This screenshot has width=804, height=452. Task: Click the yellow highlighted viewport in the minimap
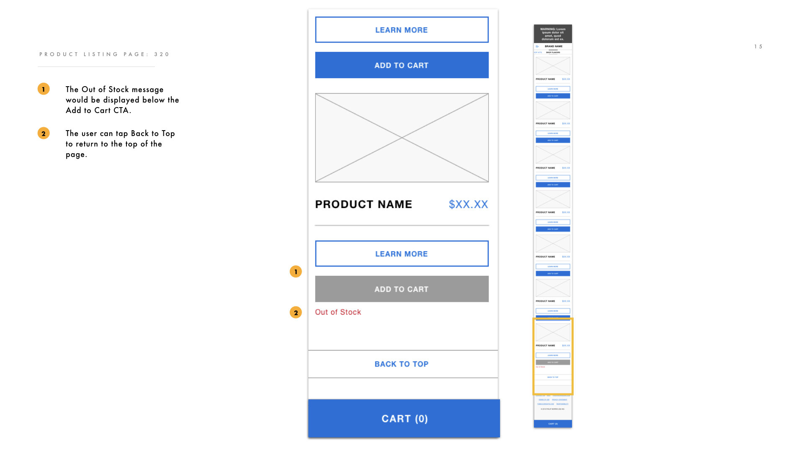point(553,356)
